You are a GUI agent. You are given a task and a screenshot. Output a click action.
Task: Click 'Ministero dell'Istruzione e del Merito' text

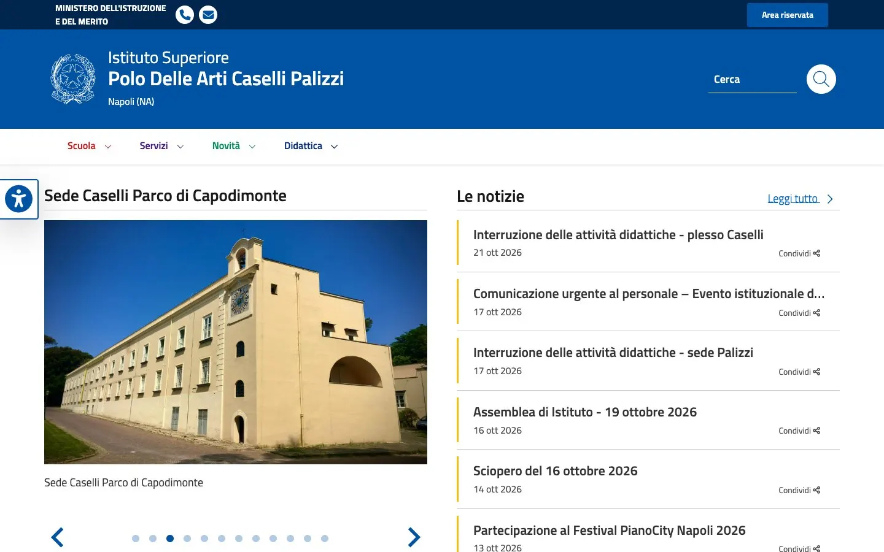[x=110, y=15]
